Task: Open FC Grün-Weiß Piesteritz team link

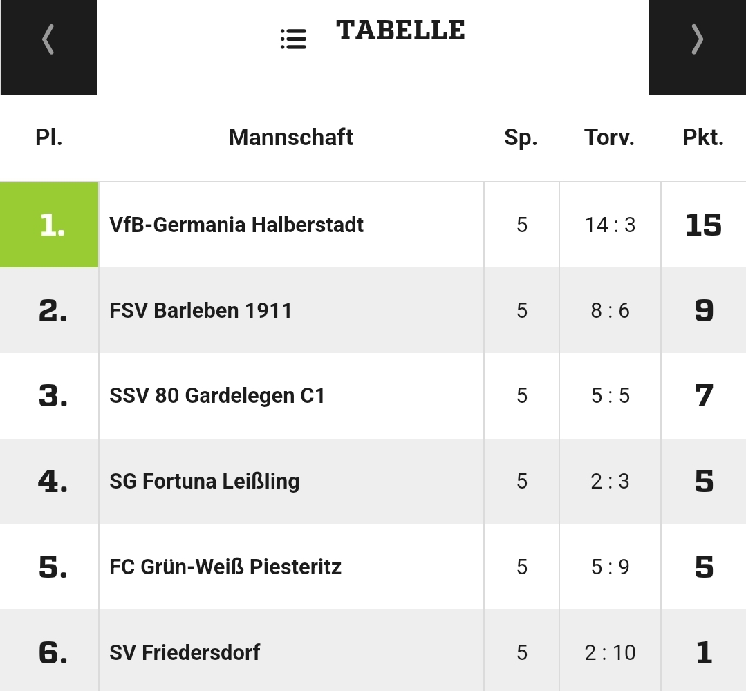Action: [225, 567]
